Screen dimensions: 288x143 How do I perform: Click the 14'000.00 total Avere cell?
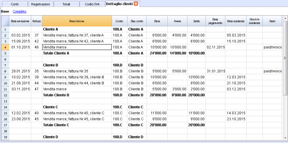point(177,53)
